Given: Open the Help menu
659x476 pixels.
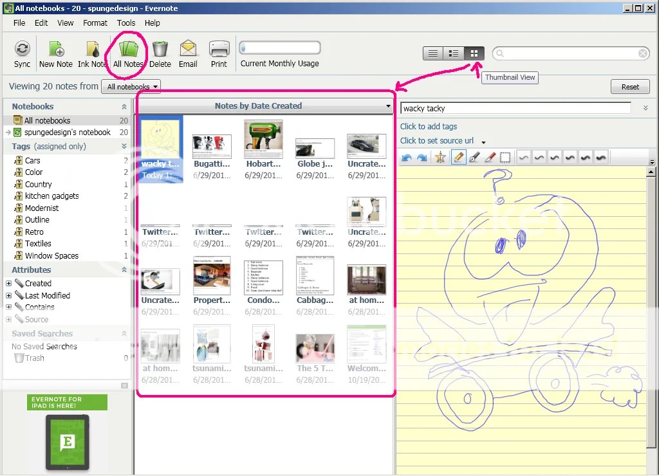Looking at the screenshot, I should [x=153, y=23].
